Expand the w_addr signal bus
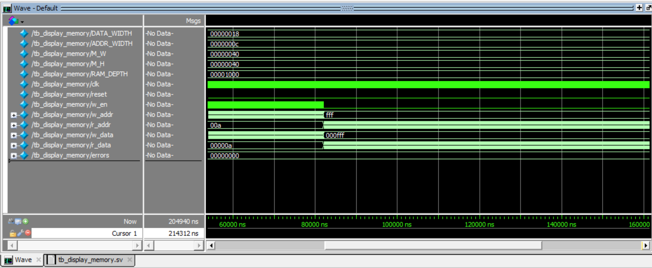 14,115
